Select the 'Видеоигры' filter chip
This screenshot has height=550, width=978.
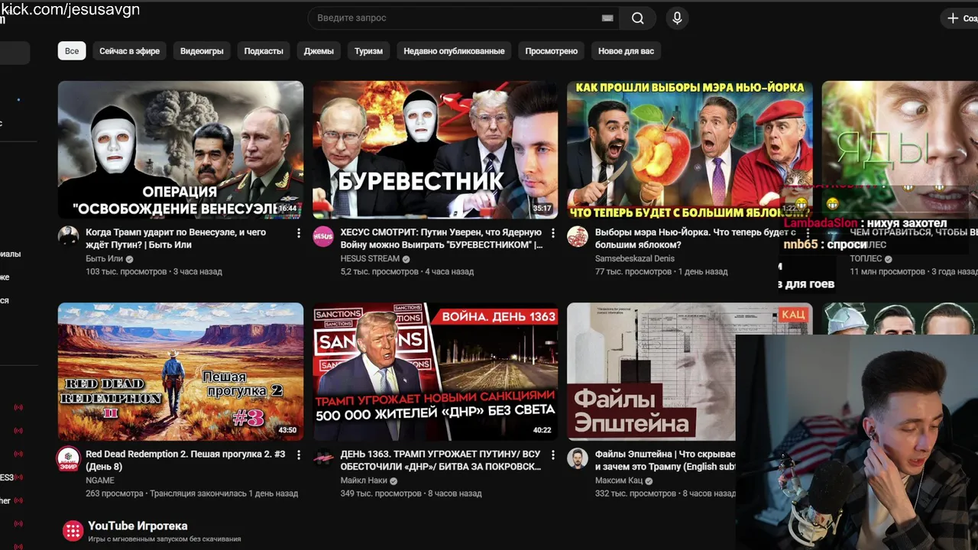[x=202, y=51]
